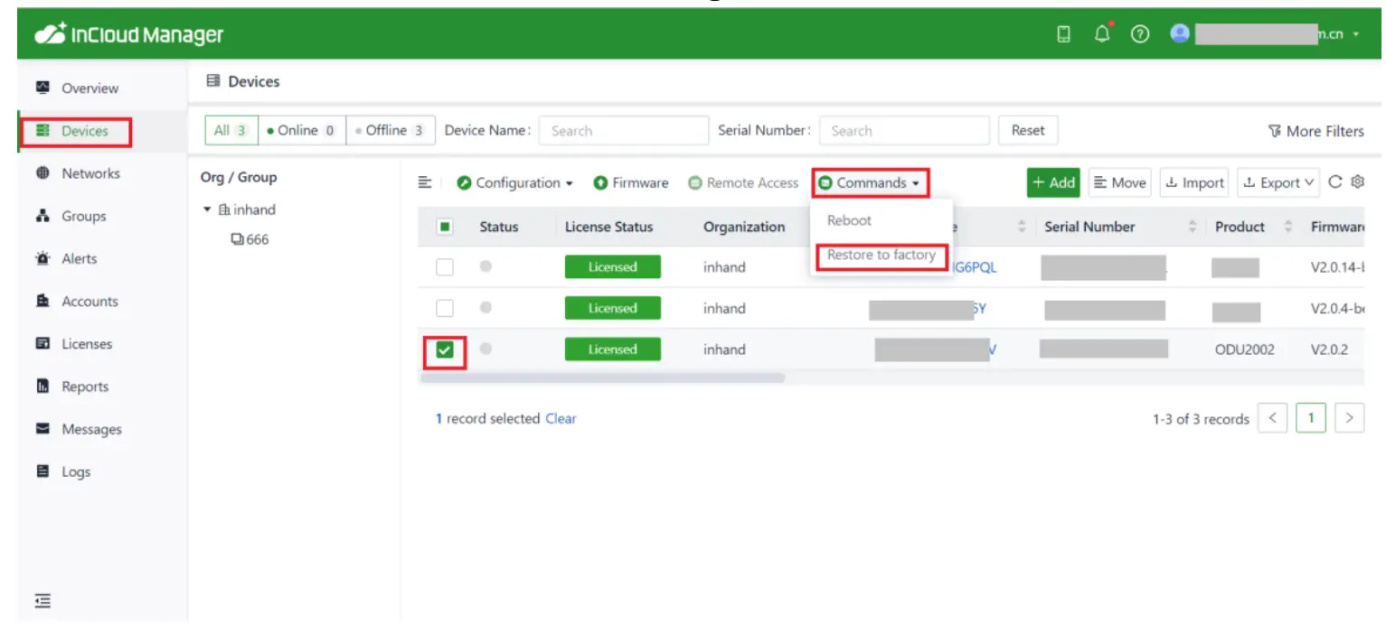This screenshot has width=1386, height=633.
Task: Click Clear selection link
Action: (561, 418)
